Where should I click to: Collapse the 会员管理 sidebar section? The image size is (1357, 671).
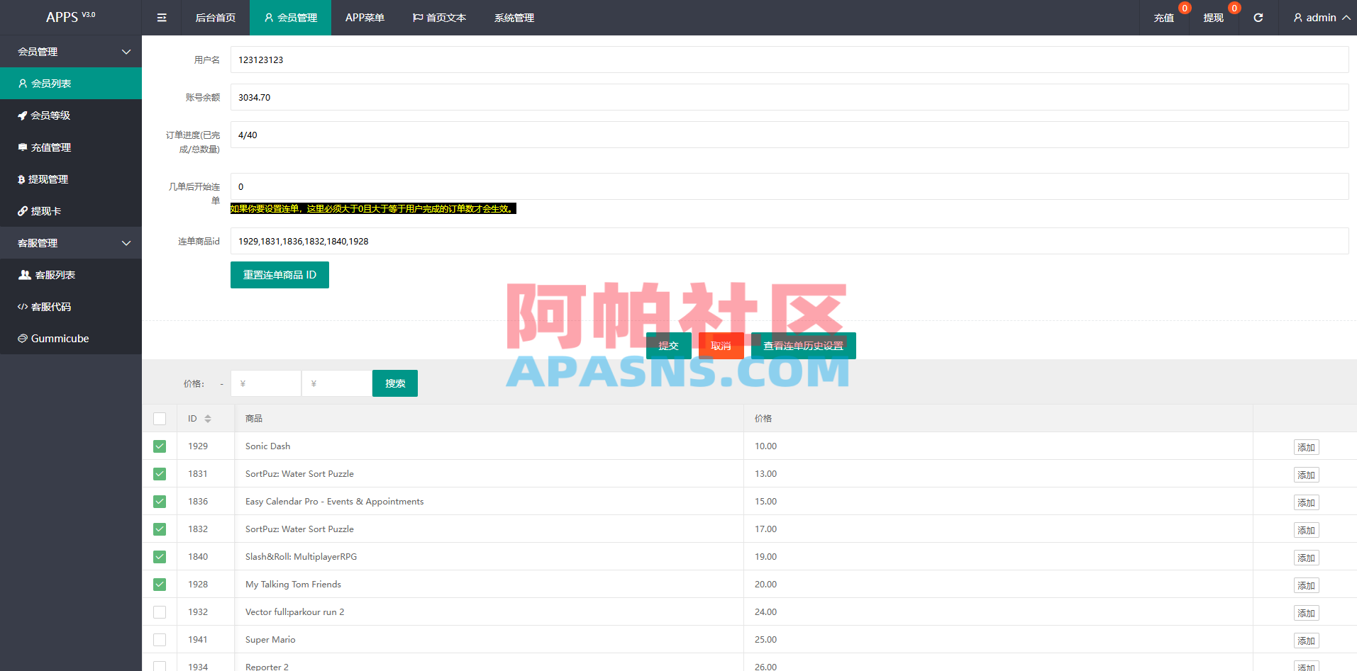71,51
